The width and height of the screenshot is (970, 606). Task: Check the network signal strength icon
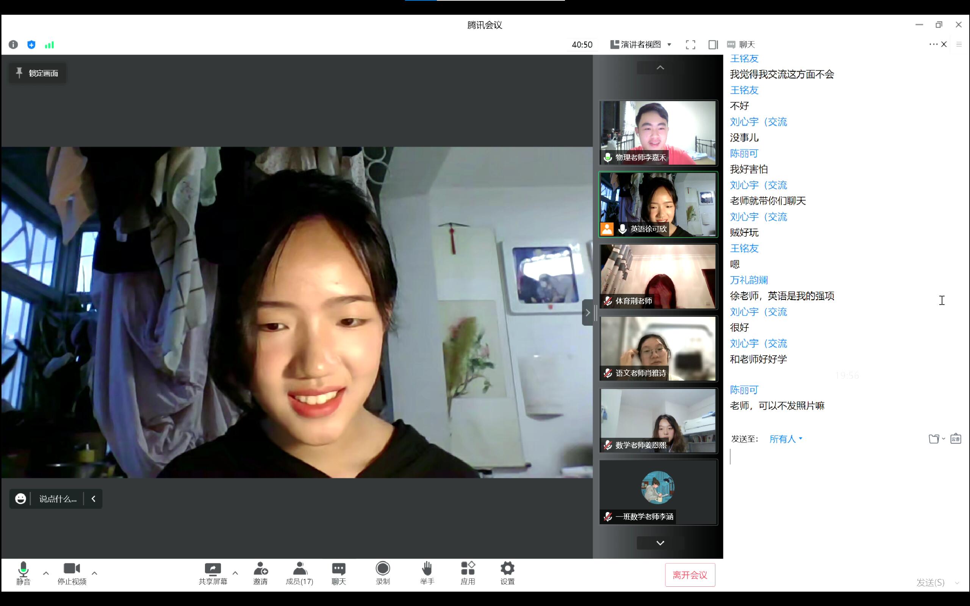[x=49, y=44]
